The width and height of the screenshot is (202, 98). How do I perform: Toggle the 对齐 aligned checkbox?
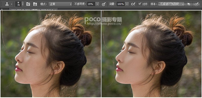point(140,4)
